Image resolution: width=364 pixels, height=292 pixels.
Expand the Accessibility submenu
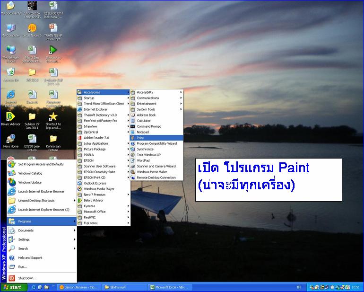[156, 92]
